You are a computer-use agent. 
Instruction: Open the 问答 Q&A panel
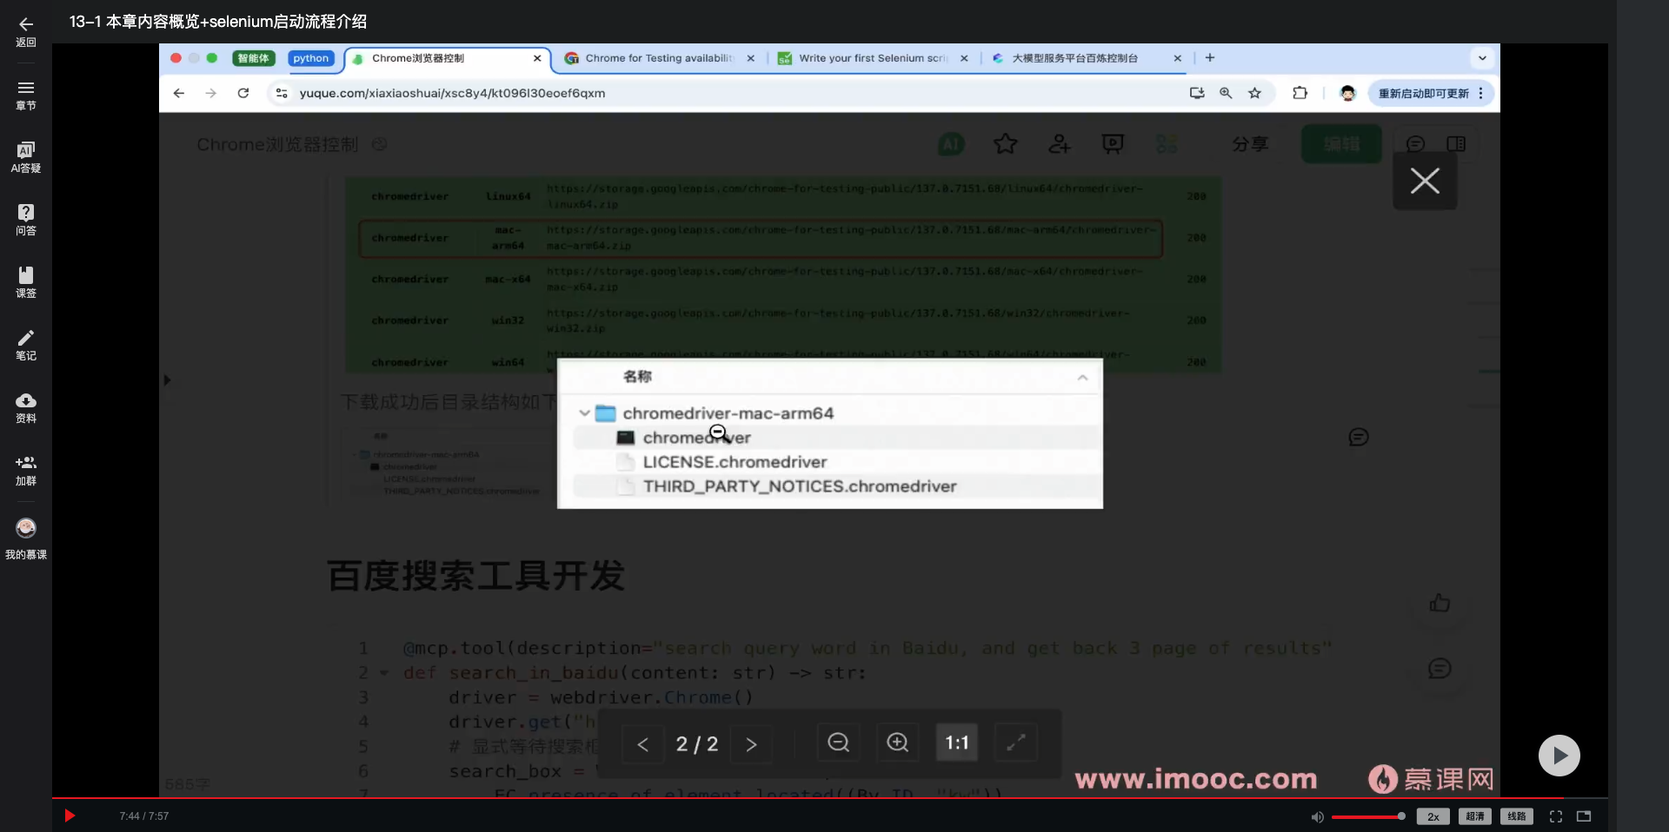pos(26,220)
